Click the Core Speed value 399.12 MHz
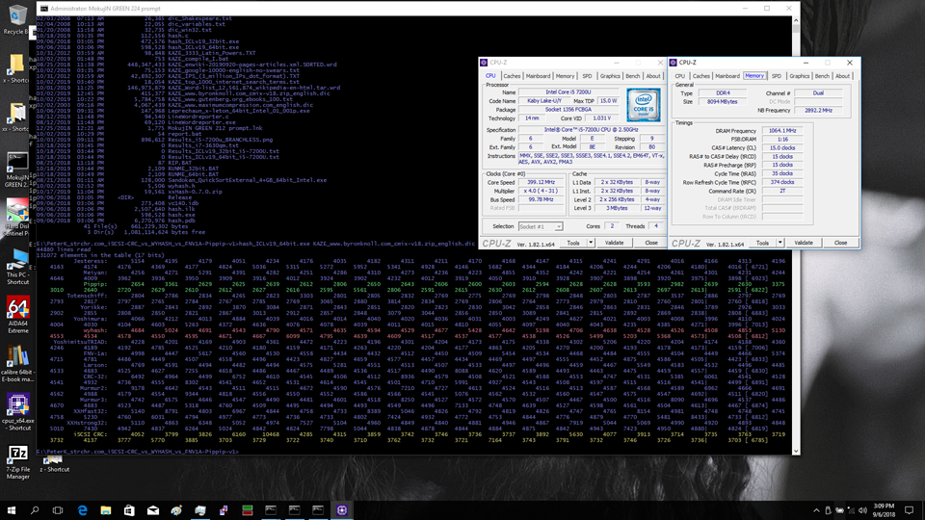Screen dimensions: 925x520 [541, 182]
